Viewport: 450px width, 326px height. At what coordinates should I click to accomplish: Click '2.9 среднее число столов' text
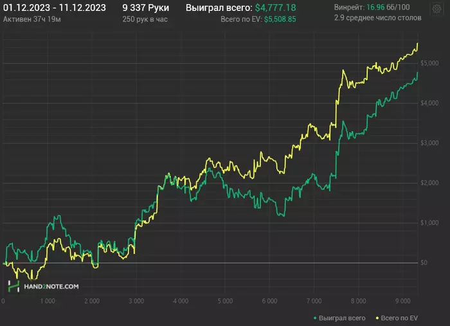[378, 18]
